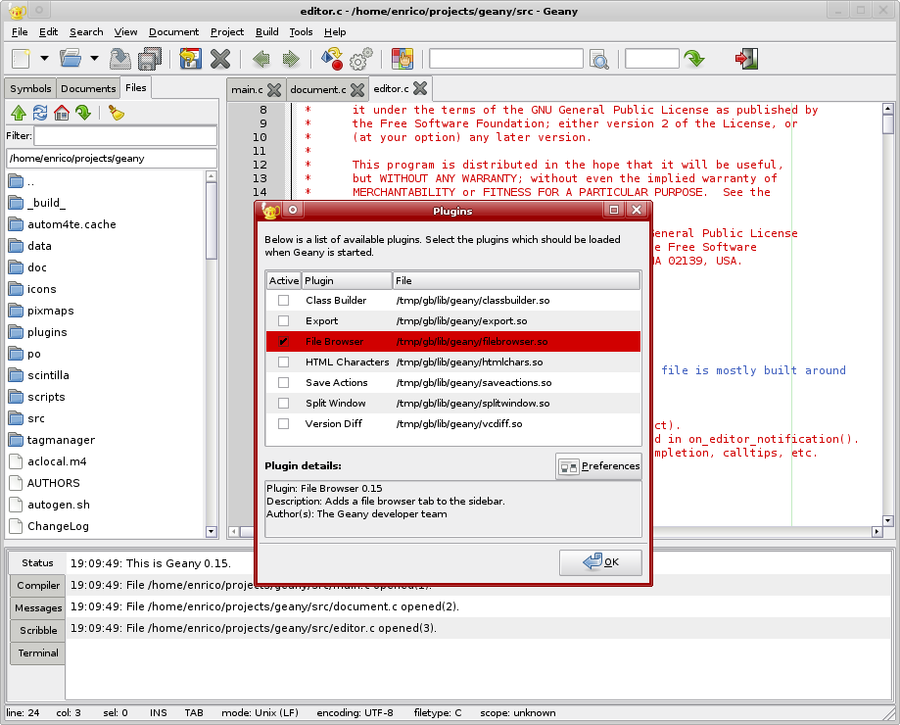The image size is (900, 725).
Task: Clear the file browser filter with broom icon
Action: [117, 113]
